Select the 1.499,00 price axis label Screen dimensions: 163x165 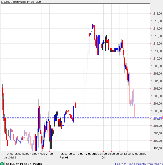156,141
